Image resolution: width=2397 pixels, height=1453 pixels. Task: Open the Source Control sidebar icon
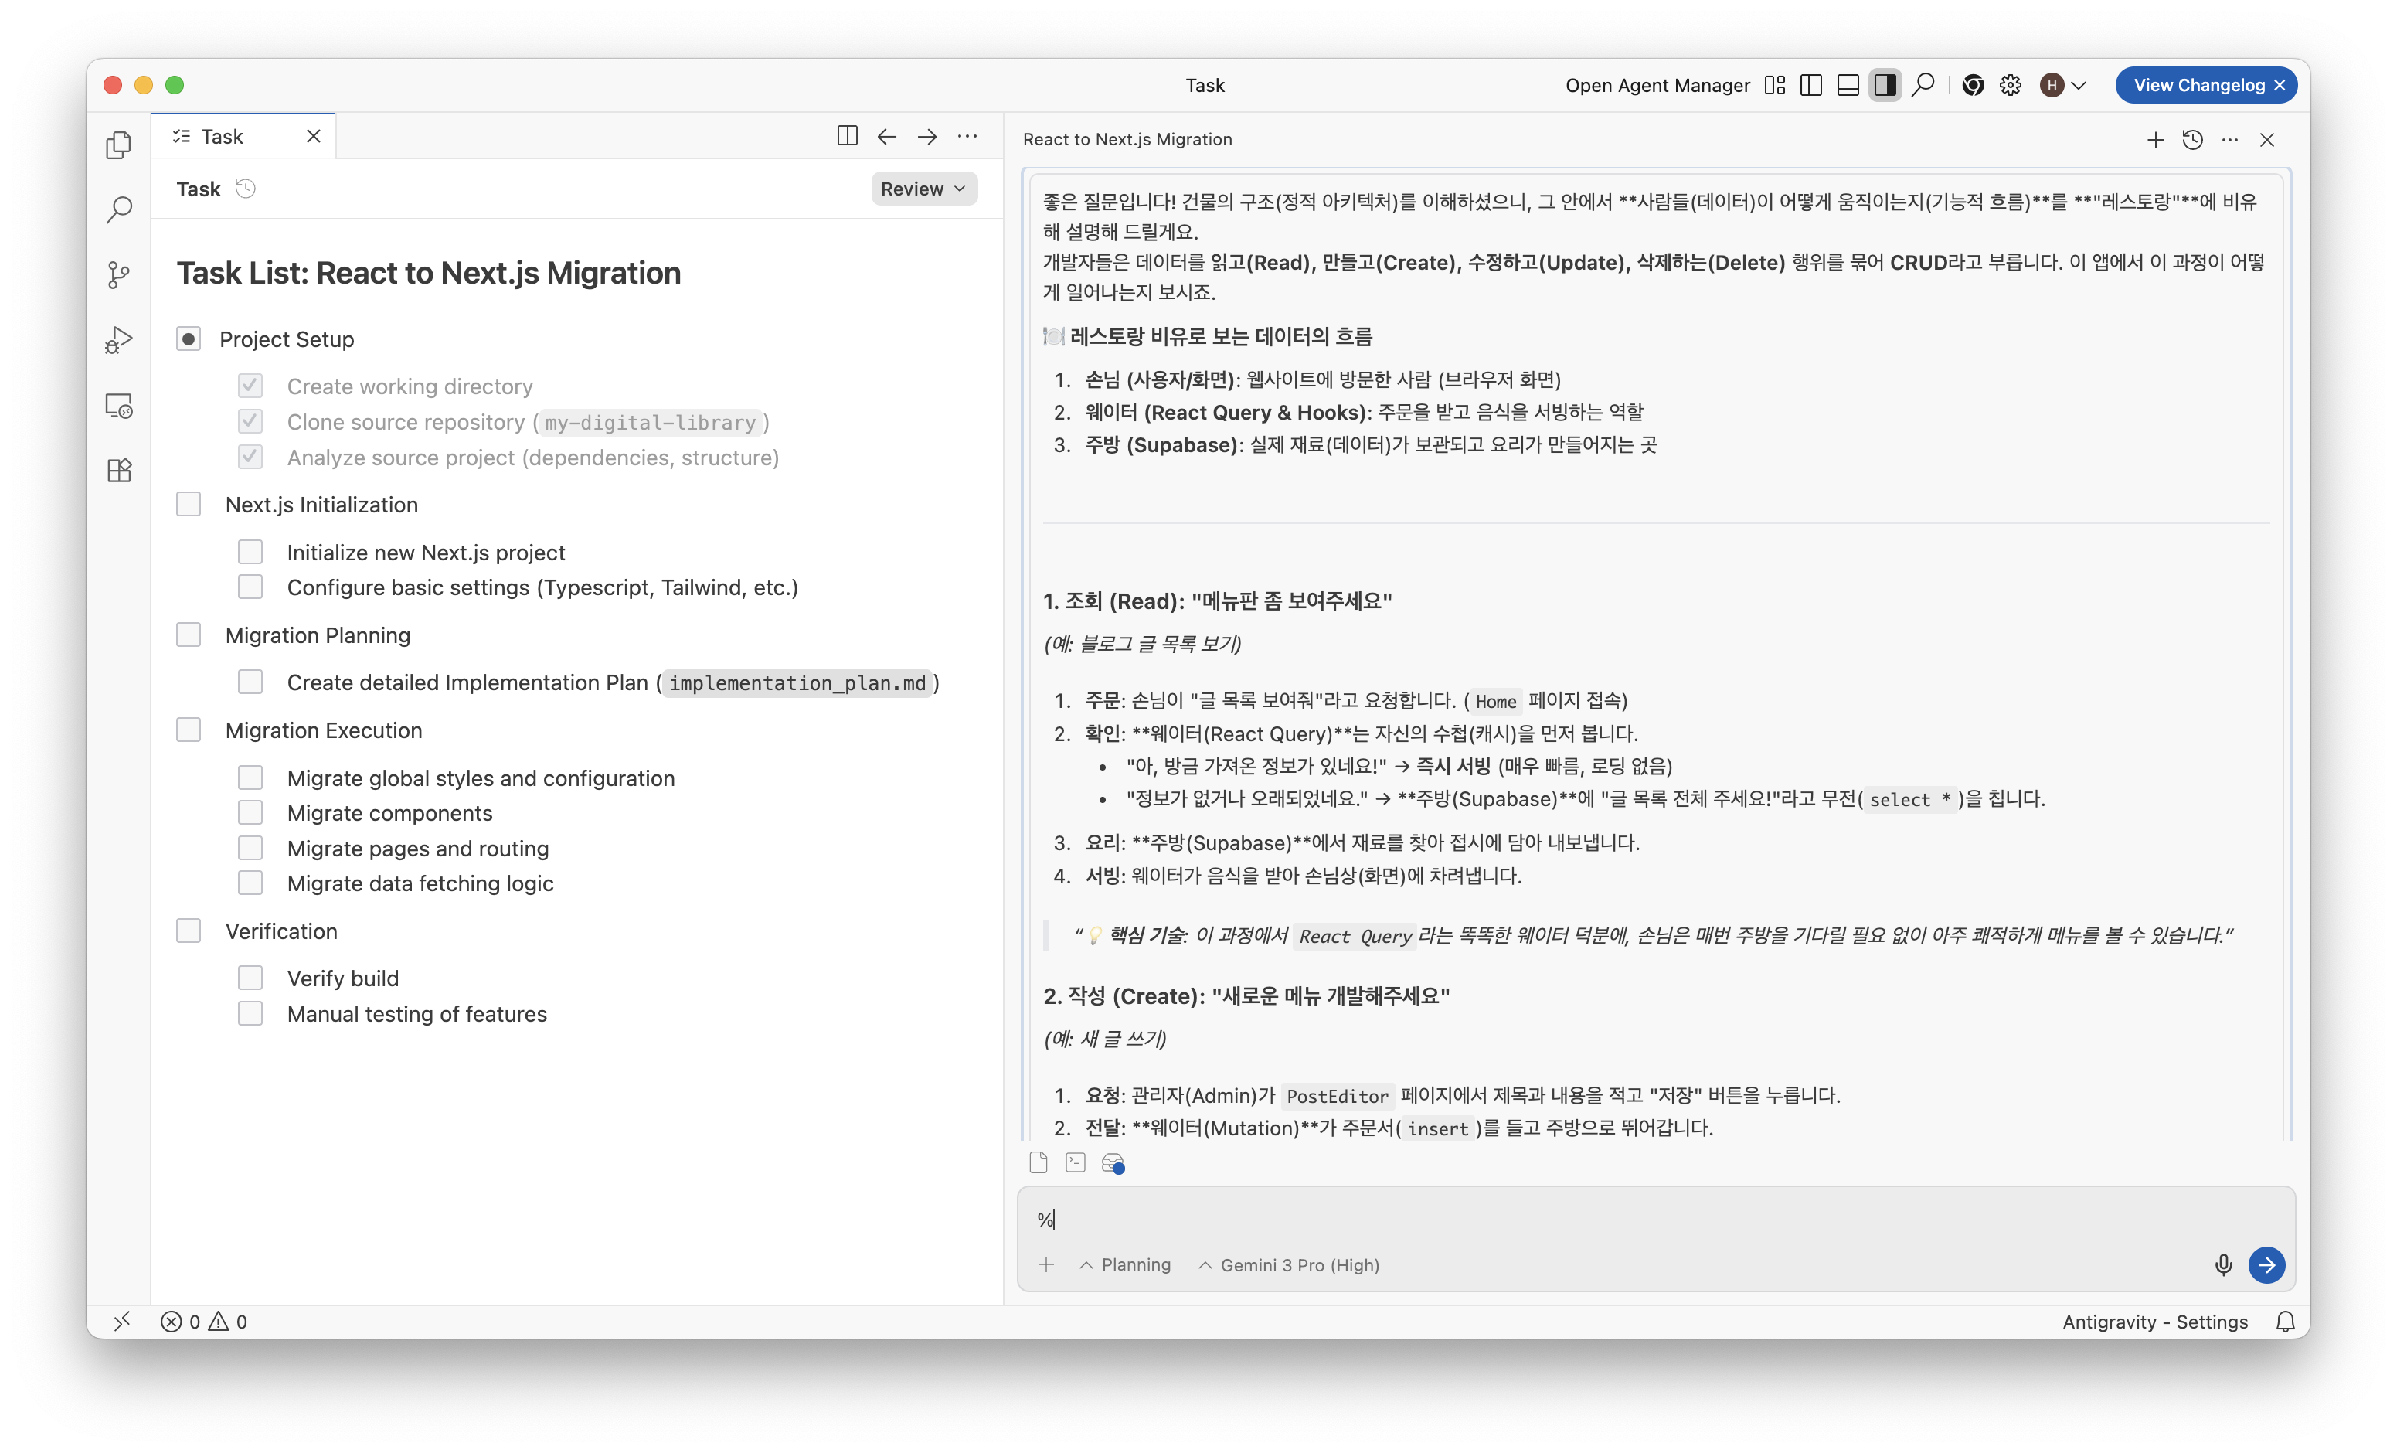119,275
